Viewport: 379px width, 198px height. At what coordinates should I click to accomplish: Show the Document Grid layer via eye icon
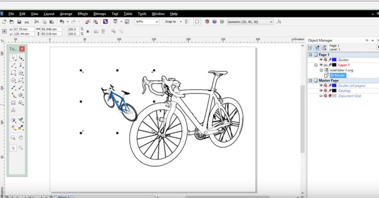click(321, 95)
